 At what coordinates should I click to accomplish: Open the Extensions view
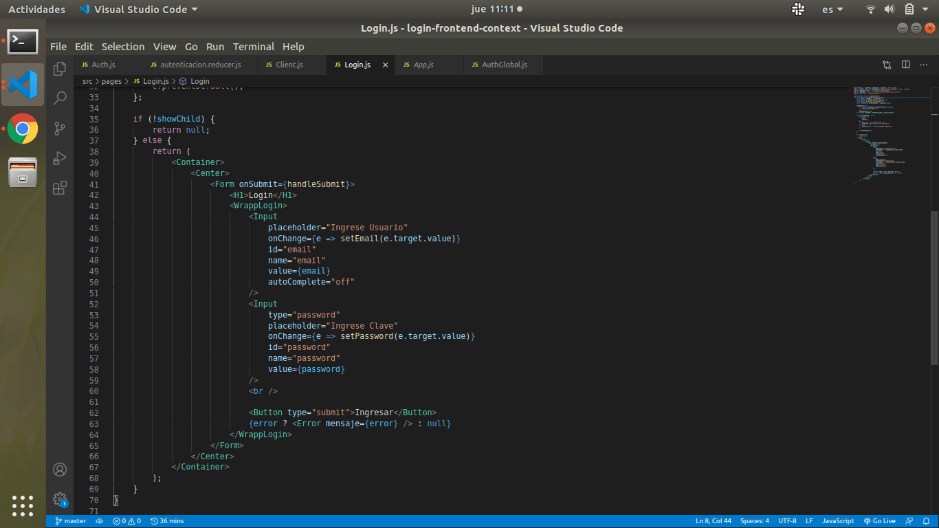tap(60, 188)
